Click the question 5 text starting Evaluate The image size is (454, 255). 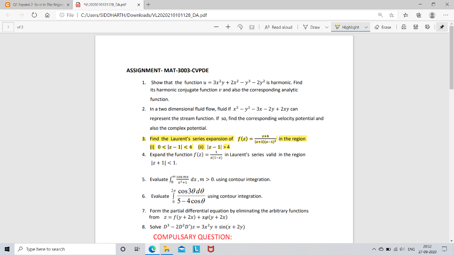point(210,179)
